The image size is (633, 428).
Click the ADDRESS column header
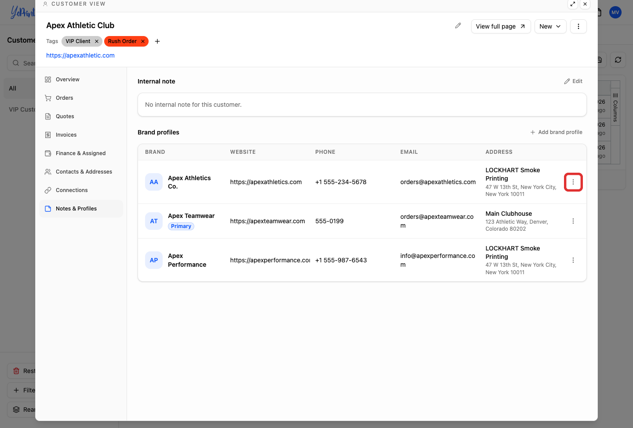pos(499,152)
